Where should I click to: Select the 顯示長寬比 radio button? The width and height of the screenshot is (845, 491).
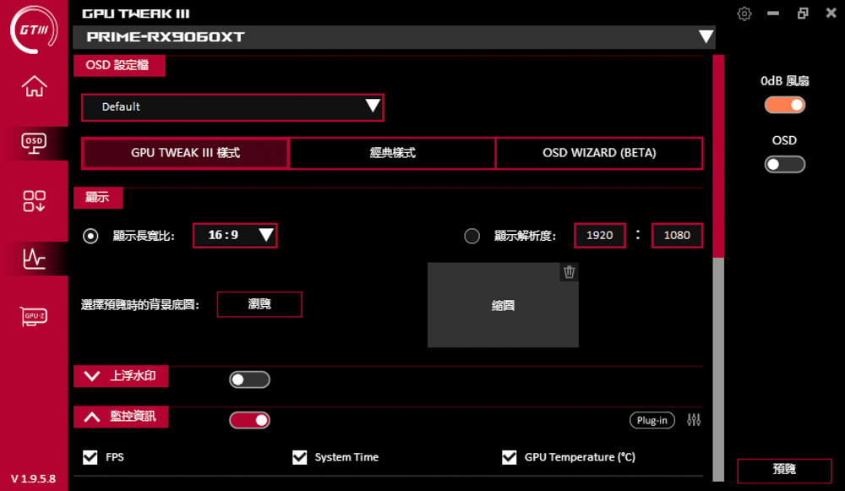(x=90, y=236)
